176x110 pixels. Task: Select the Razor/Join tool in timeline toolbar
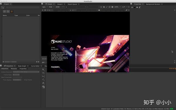43,83
